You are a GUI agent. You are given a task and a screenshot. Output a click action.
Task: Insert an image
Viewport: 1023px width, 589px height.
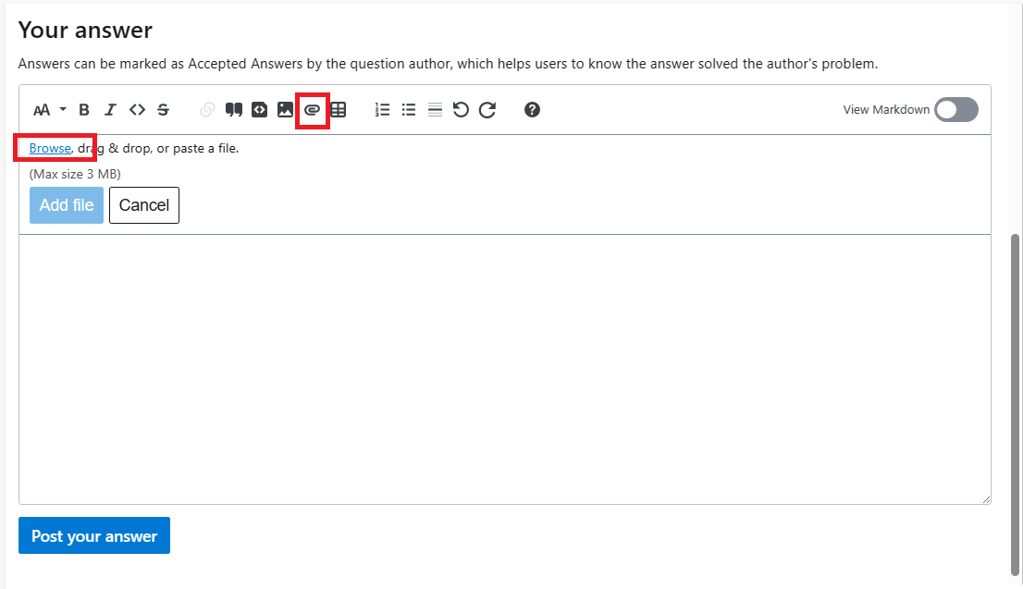(x=285, y=109)
